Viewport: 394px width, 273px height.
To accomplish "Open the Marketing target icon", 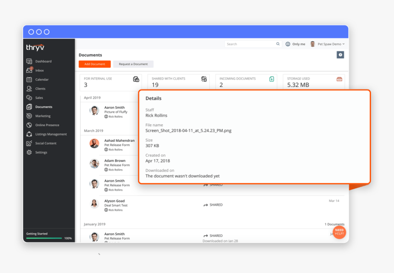I will tap(29, 116).
